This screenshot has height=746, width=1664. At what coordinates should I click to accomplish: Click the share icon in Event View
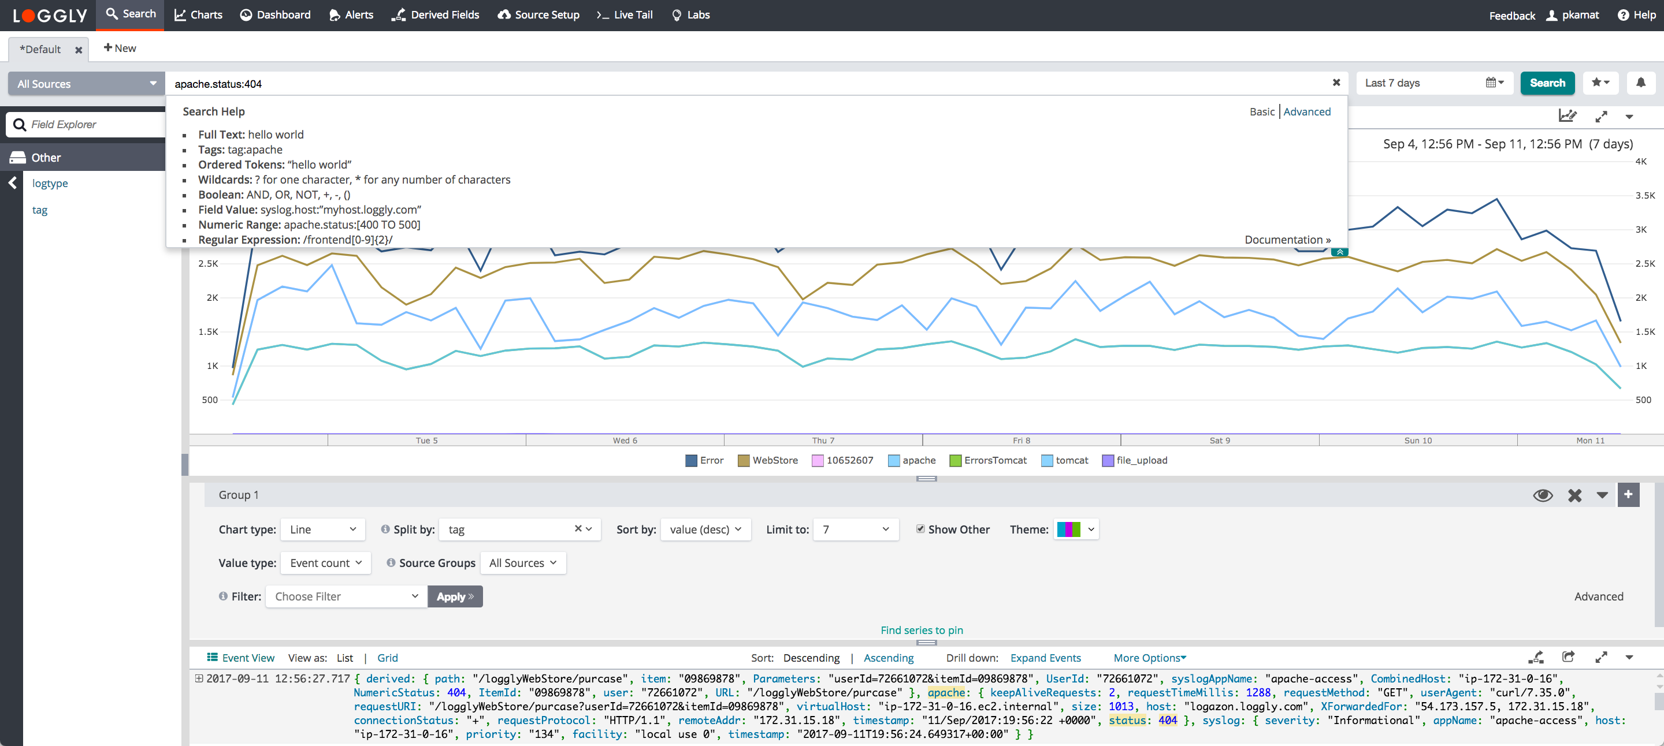point(1568,657)
